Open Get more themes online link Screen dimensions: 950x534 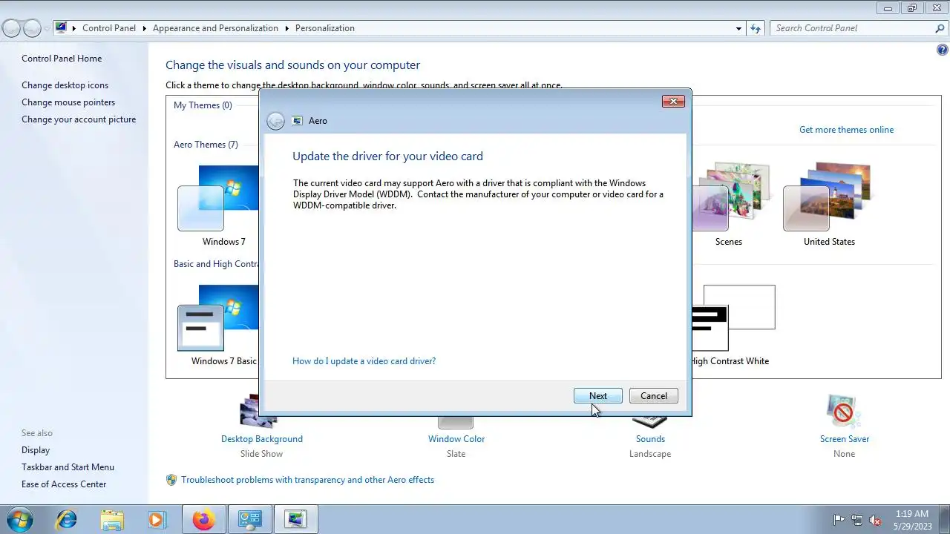[846, 130]
